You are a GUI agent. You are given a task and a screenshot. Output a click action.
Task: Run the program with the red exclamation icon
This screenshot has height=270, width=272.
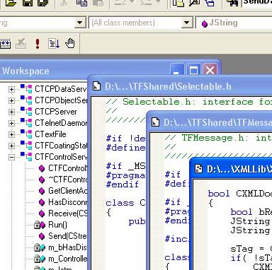38,44
